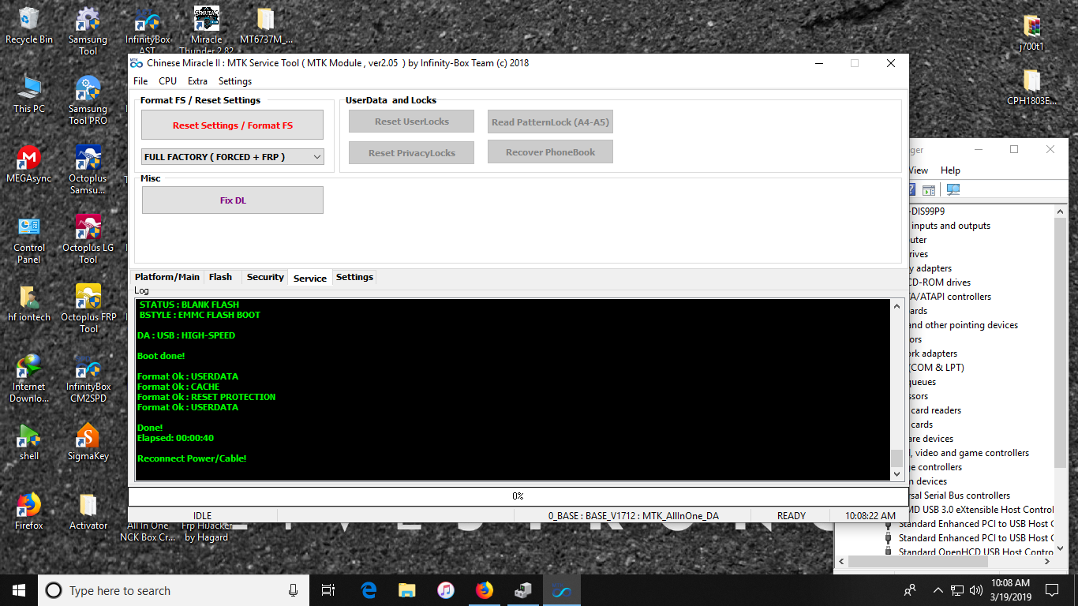The height and width of the screenshot is (606, 1078).
Task: Click the Fix DL button
Action: (x=233, y=200)
